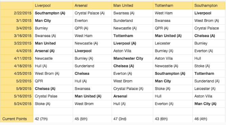Select the 2/22/2015 date row cell
This screenshot has width=226, height=125.
[x=17, y=13]
